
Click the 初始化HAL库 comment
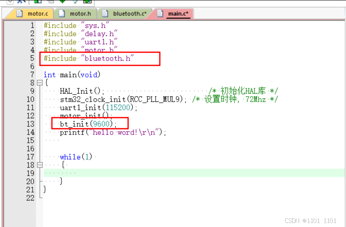243,91
